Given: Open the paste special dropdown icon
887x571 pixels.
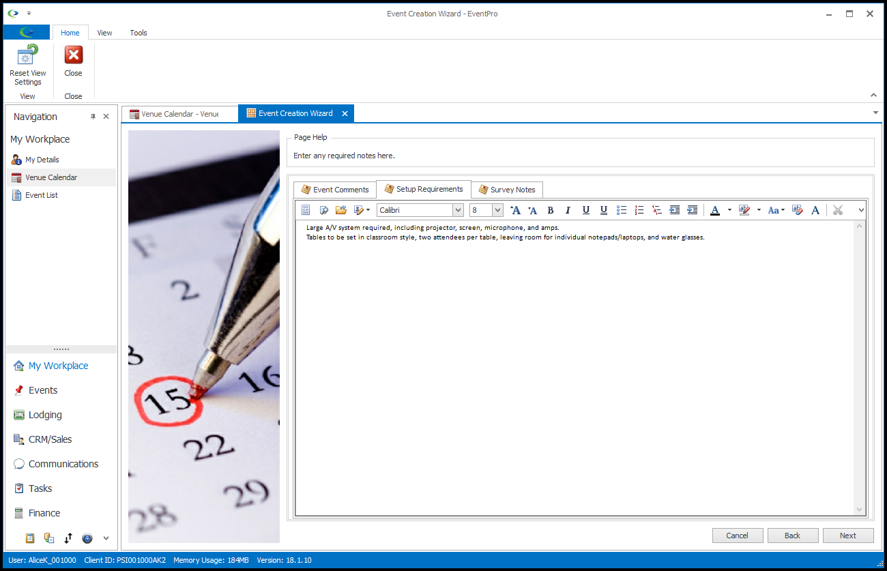Looking at the screenshot, I should tap(362, 210).
